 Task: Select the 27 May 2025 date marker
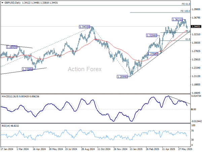click(x=185, y=149)
